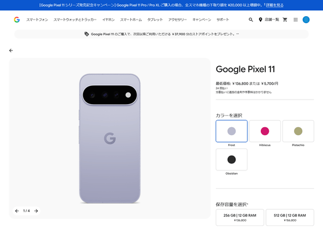Go back using the left arrow

(11, 51)
